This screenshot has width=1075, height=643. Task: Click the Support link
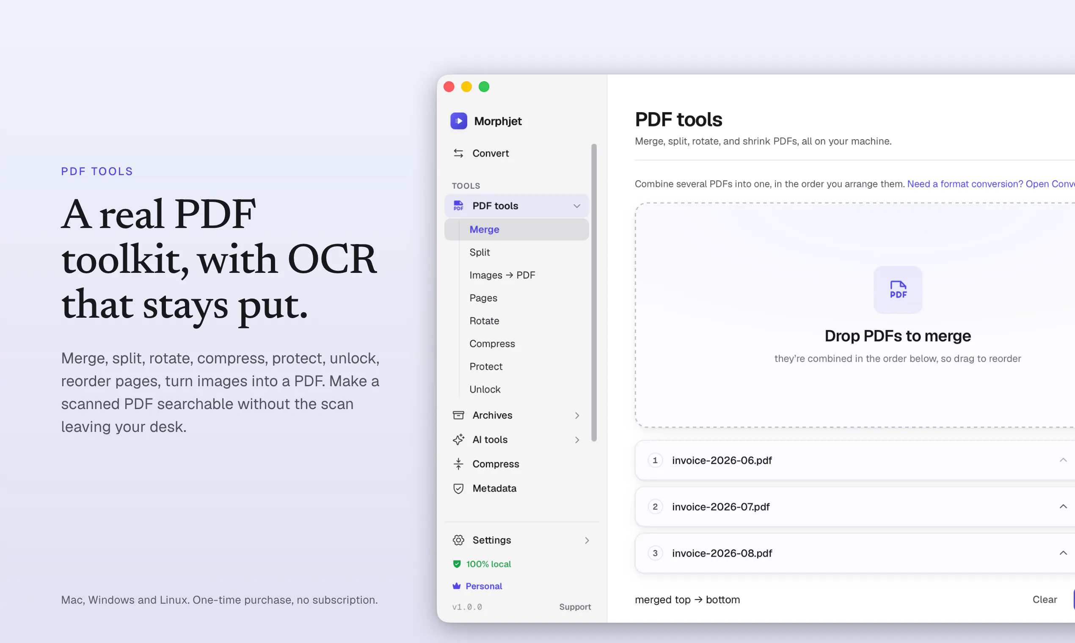click(575, 607)
